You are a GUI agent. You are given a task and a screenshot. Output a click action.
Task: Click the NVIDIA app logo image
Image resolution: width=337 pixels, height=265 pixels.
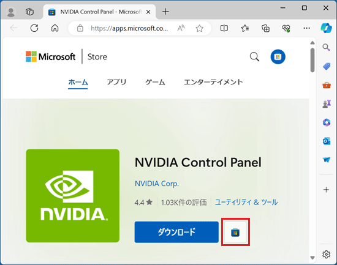(x=73, y=196)
